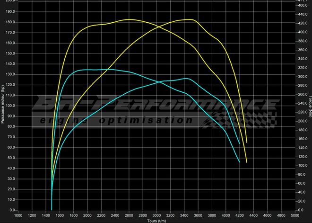The height and width of the screenshot is (223, 312).
Task: Click the 3000 tick label on x-axis
Action: point(157,215)
